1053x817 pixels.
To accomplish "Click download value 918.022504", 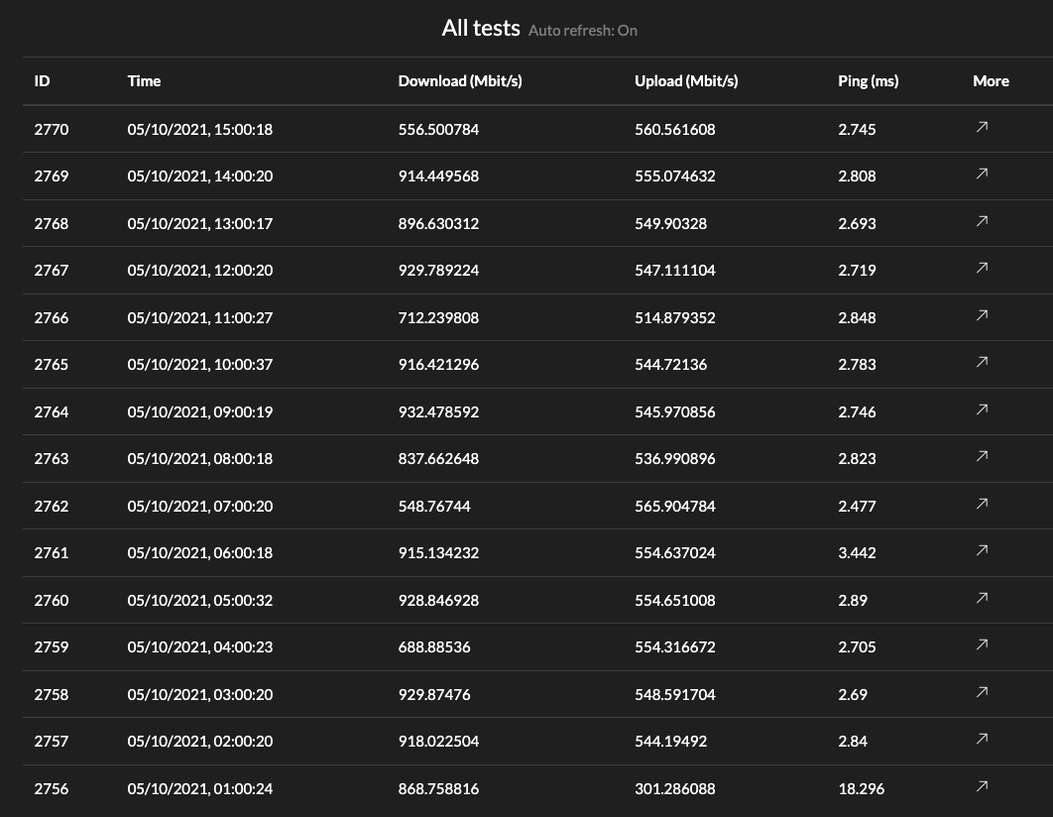I will [438, 742].
